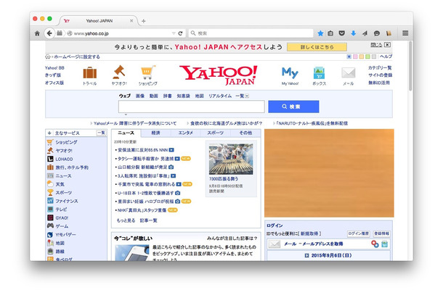Expand the 一覧 search category dropdown
This screenshot has height=290, width=443.
[x=247, y=96]
